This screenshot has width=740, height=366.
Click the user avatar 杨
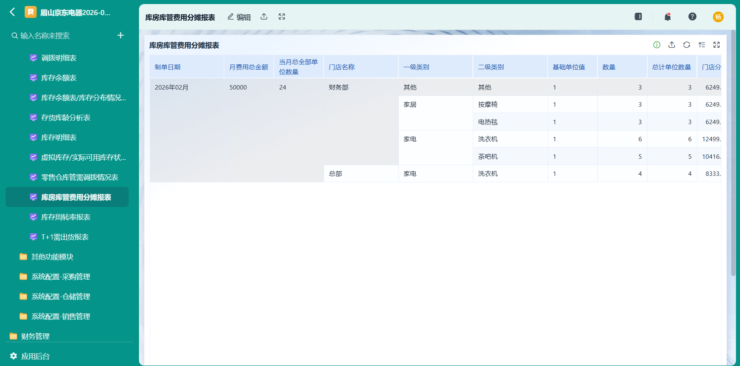point(718,17)
